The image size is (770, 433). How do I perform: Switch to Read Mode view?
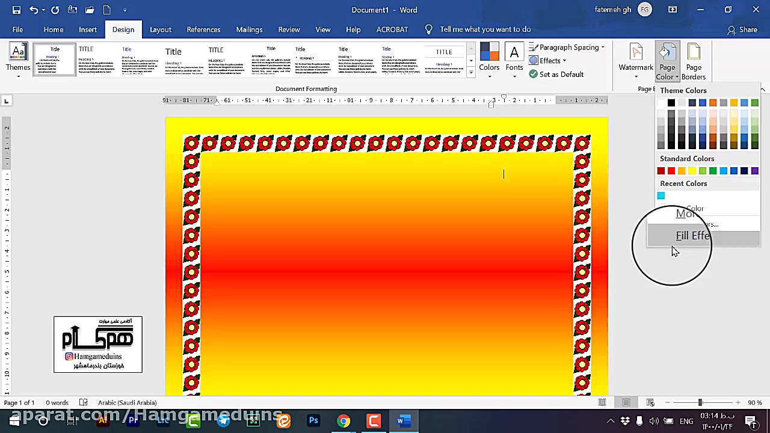[602, 402]
